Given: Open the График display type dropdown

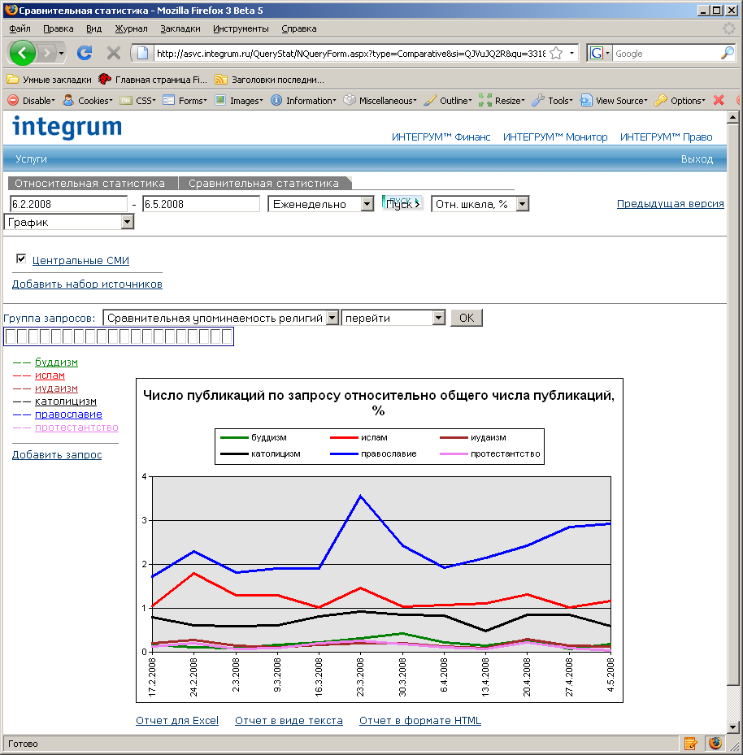Looking at the screenshot, I should point(68,222).
